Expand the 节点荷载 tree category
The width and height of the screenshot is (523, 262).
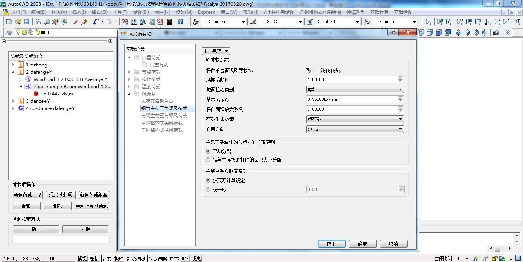click(129, 72)
